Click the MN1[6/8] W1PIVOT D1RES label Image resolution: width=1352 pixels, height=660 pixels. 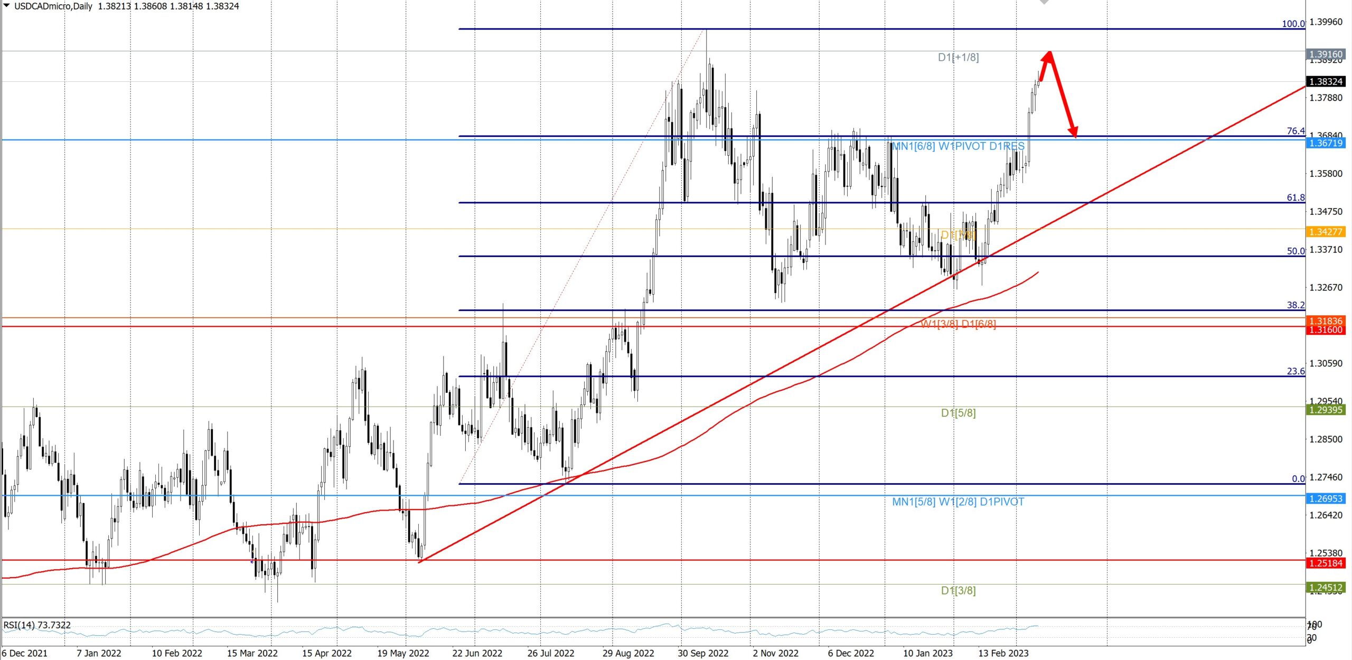pos(957,146)
